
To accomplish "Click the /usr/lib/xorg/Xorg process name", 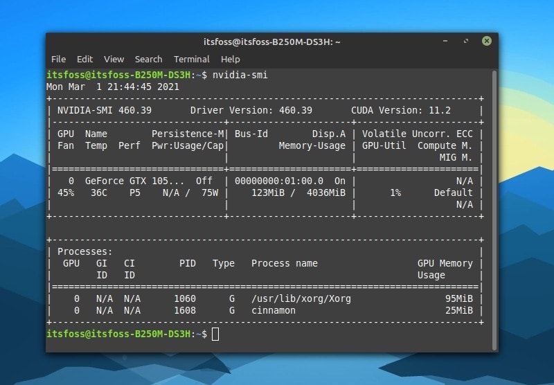I will [301, 299].
